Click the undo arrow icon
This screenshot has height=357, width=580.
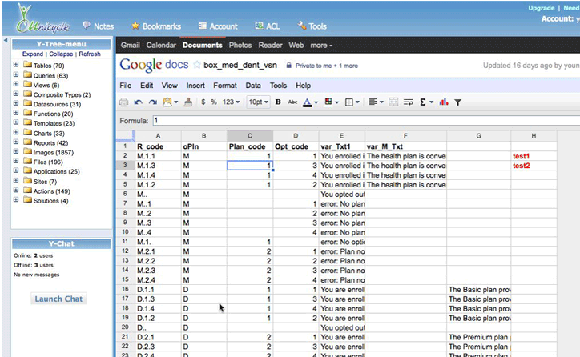pyautogui.click(x=138, y=102)
